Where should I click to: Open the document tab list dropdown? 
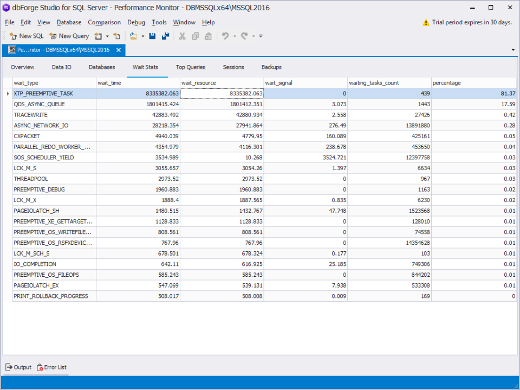[x=512, y=49]
